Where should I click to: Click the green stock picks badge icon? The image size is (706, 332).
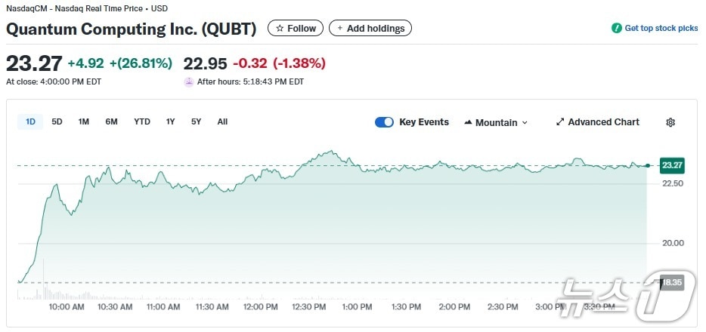[617, 28]
